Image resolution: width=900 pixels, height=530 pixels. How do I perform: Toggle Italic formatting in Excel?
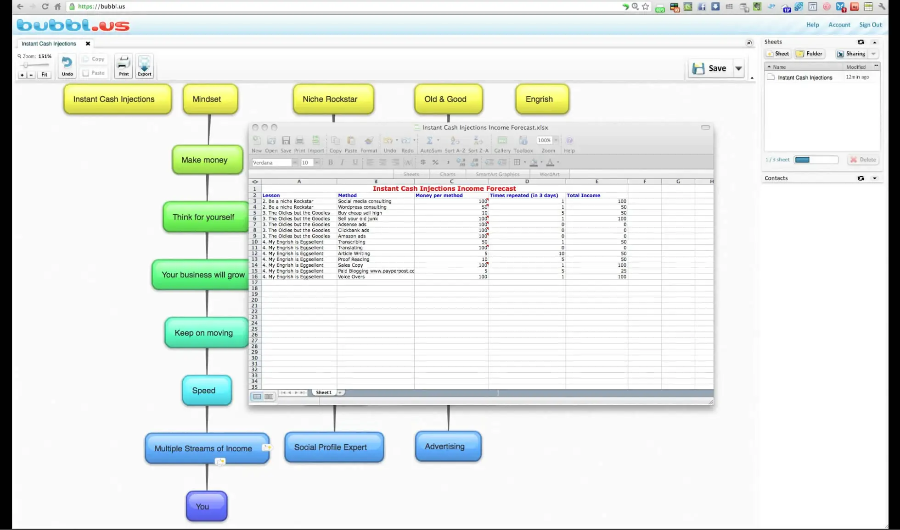coord(342,162)
